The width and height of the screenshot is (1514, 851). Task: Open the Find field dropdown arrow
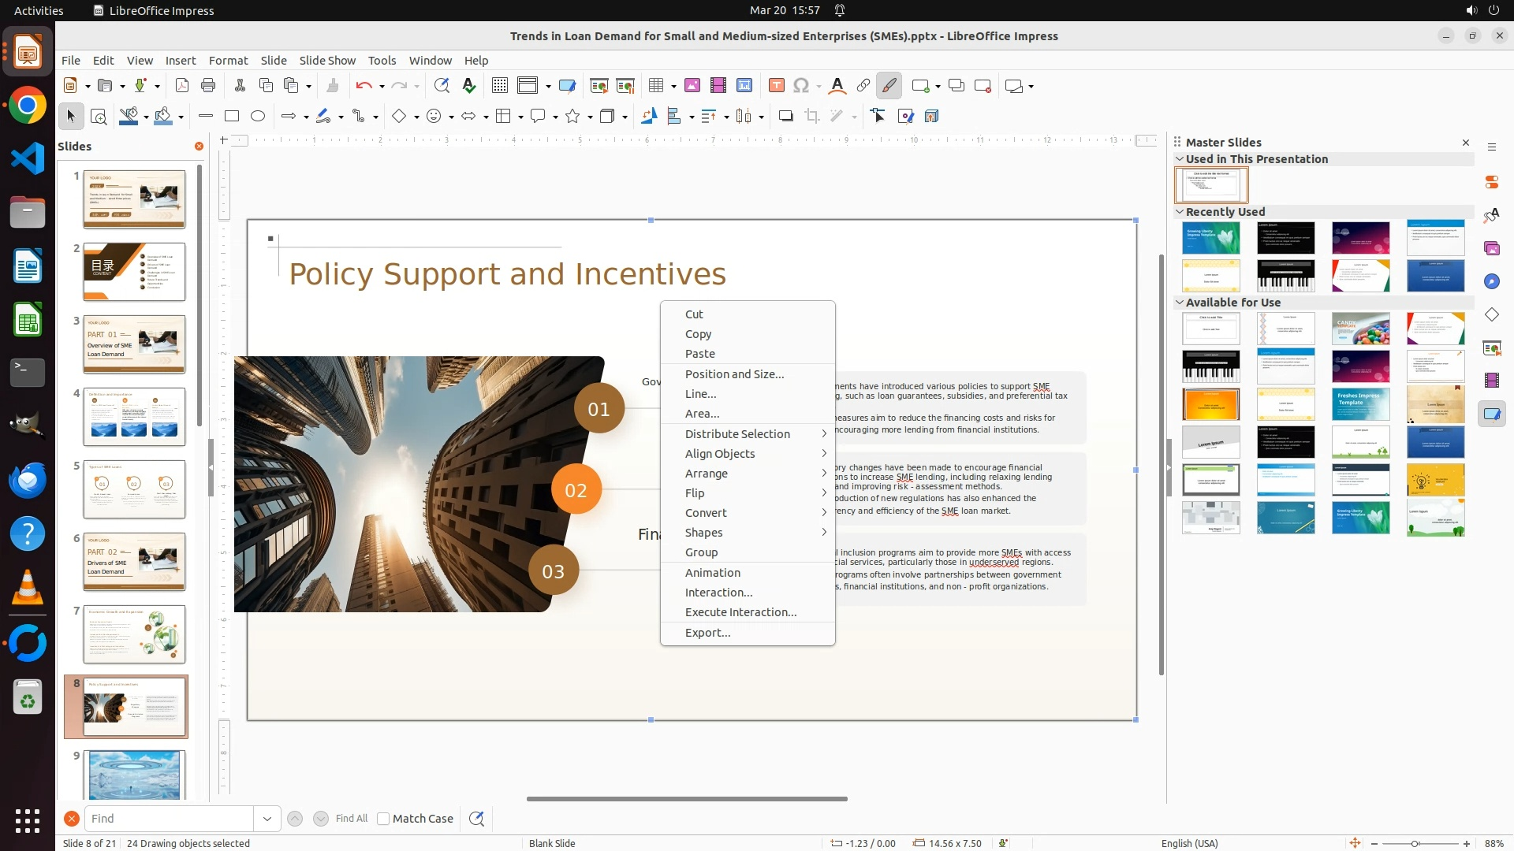[x=267, y=819]
